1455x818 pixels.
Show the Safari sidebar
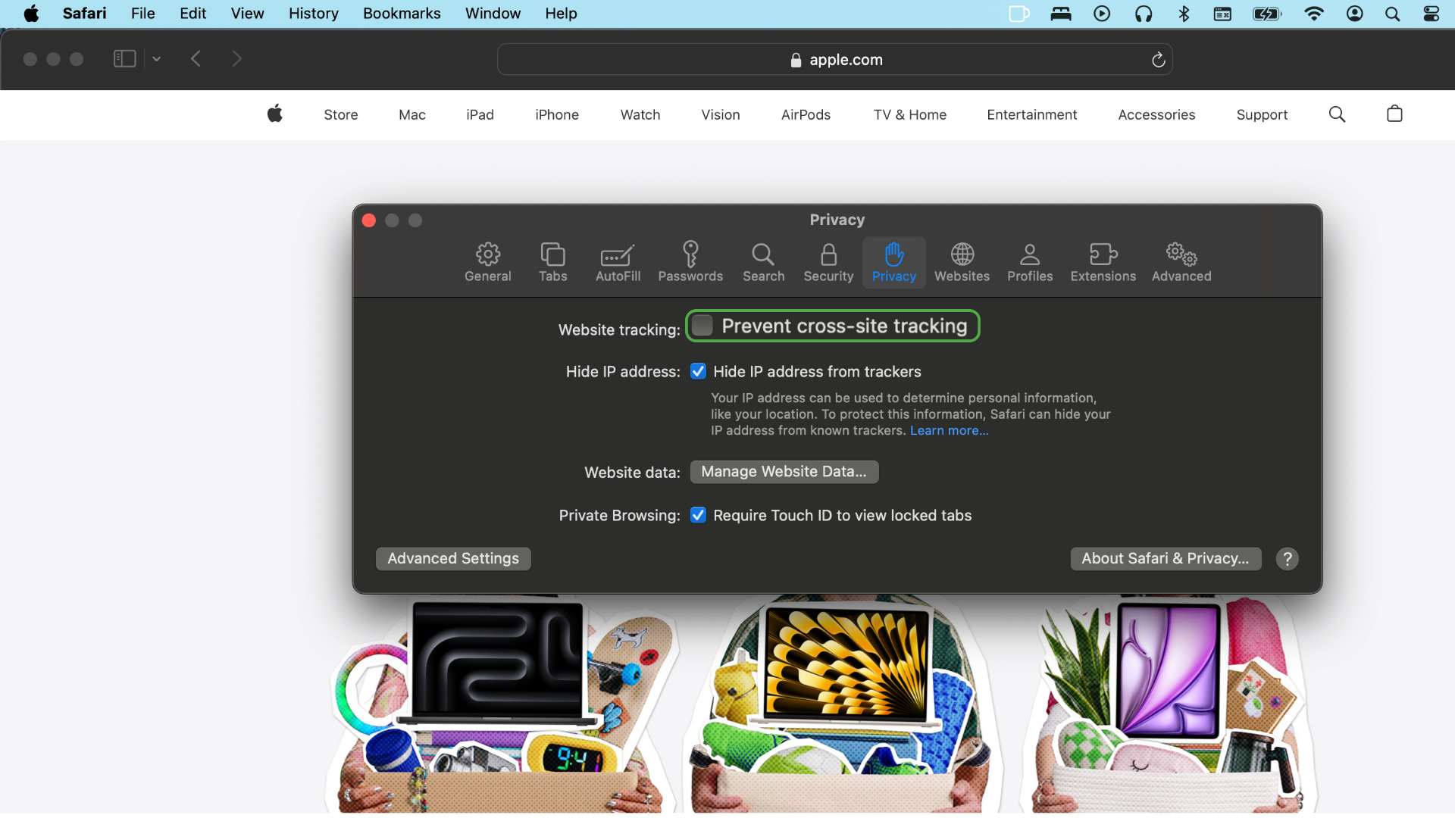[x=124, y=59]
